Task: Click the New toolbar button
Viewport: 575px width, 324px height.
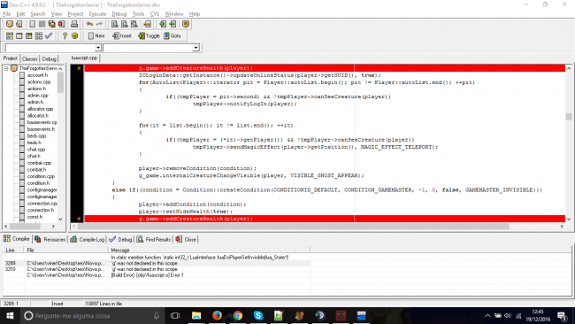Action: (x=96, y=35)
